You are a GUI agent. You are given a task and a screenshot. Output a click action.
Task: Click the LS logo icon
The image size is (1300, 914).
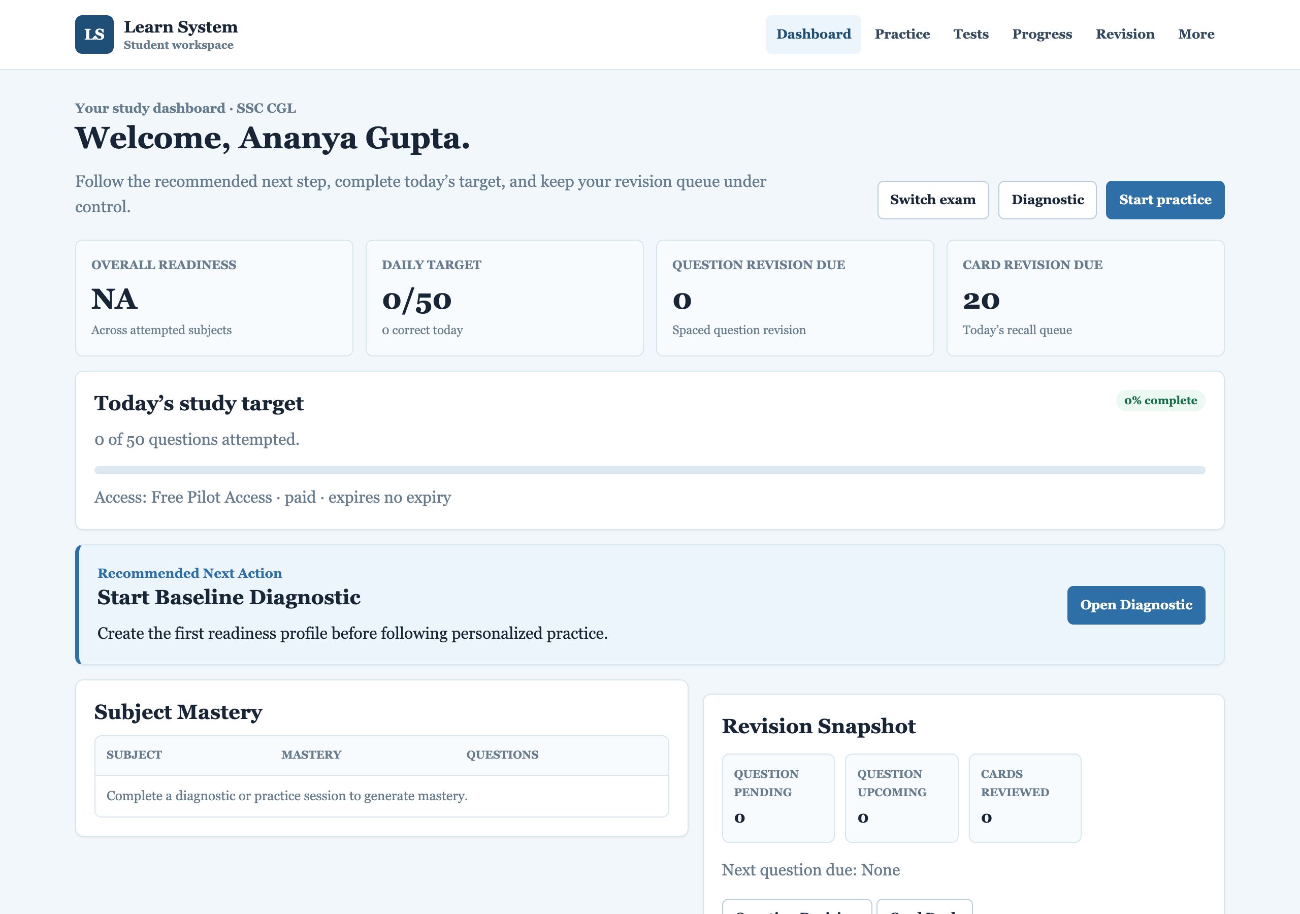[x=94, y=35]
